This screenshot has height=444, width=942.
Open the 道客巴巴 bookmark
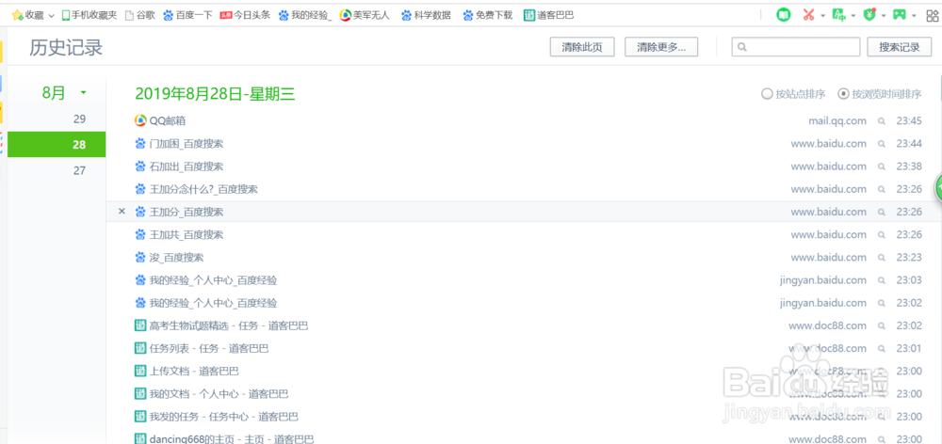[x=548, y=15]
